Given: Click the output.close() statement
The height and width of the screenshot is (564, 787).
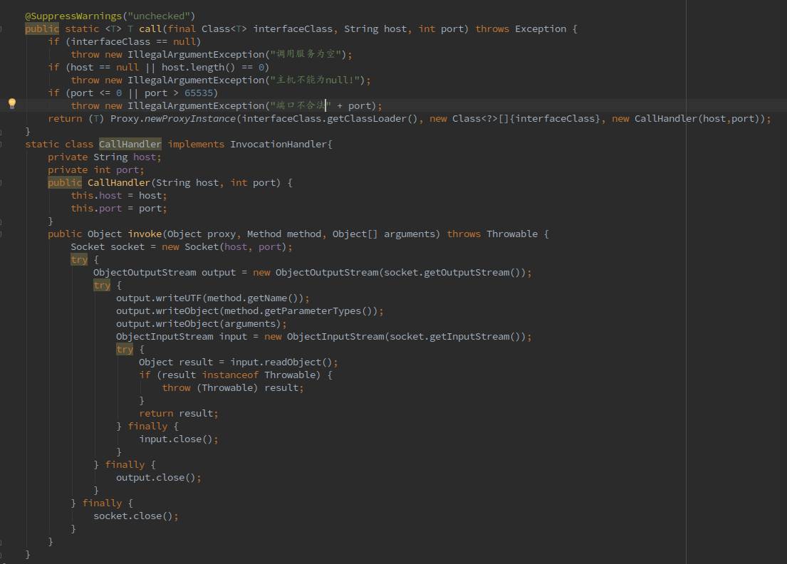Looking at the screenshot, I should 158,478.
